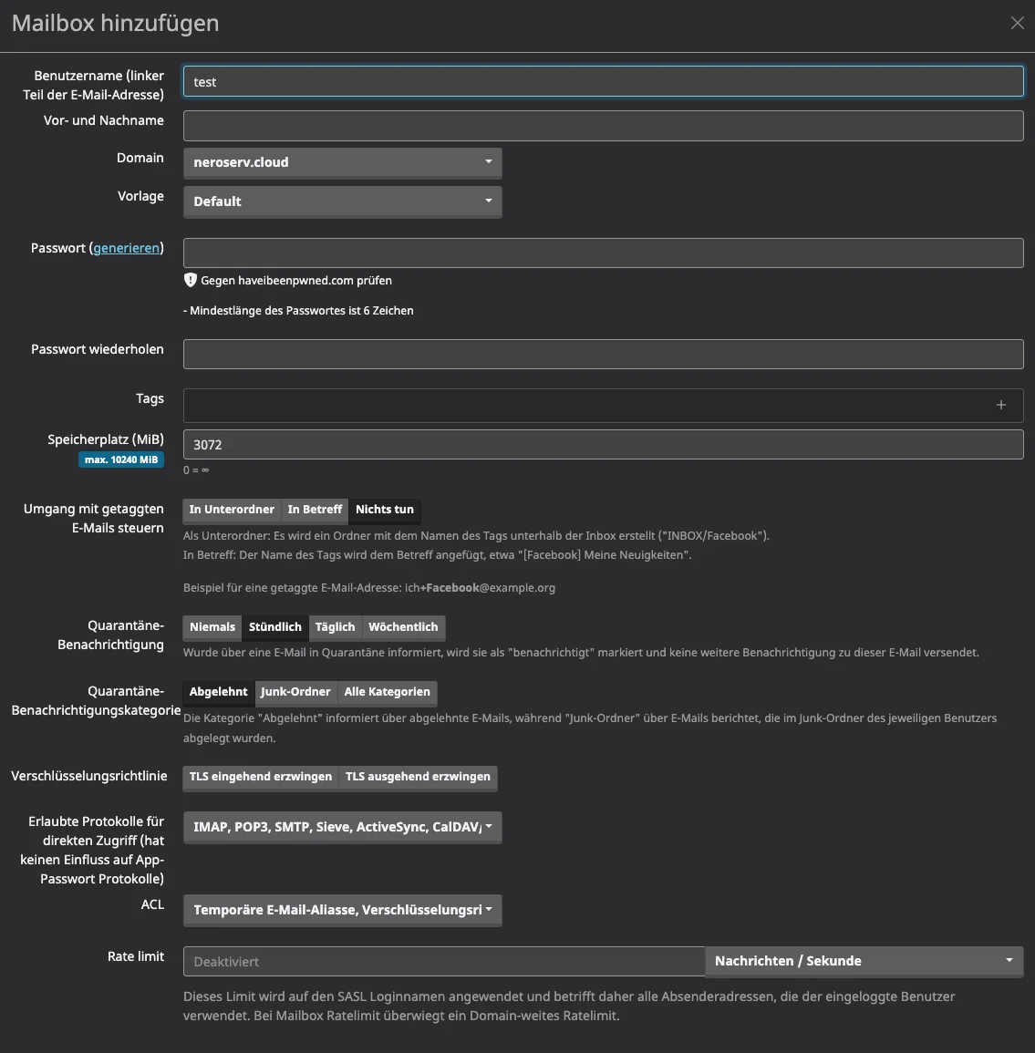Viewport: 1035px width, 1053px height.
Task: Close the Mailbox hinzufügen dialog
Action: click(1017, 23)
